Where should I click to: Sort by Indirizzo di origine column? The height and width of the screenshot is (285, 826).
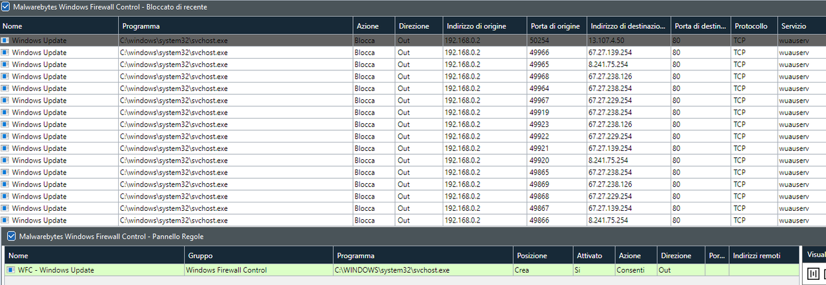click(485, 26)
